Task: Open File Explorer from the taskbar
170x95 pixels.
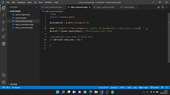Action: click(x=96, y=92)
